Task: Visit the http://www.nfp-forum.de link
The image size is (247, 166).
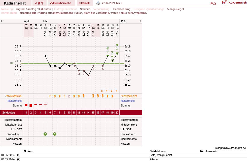Action: click(231, 148)
